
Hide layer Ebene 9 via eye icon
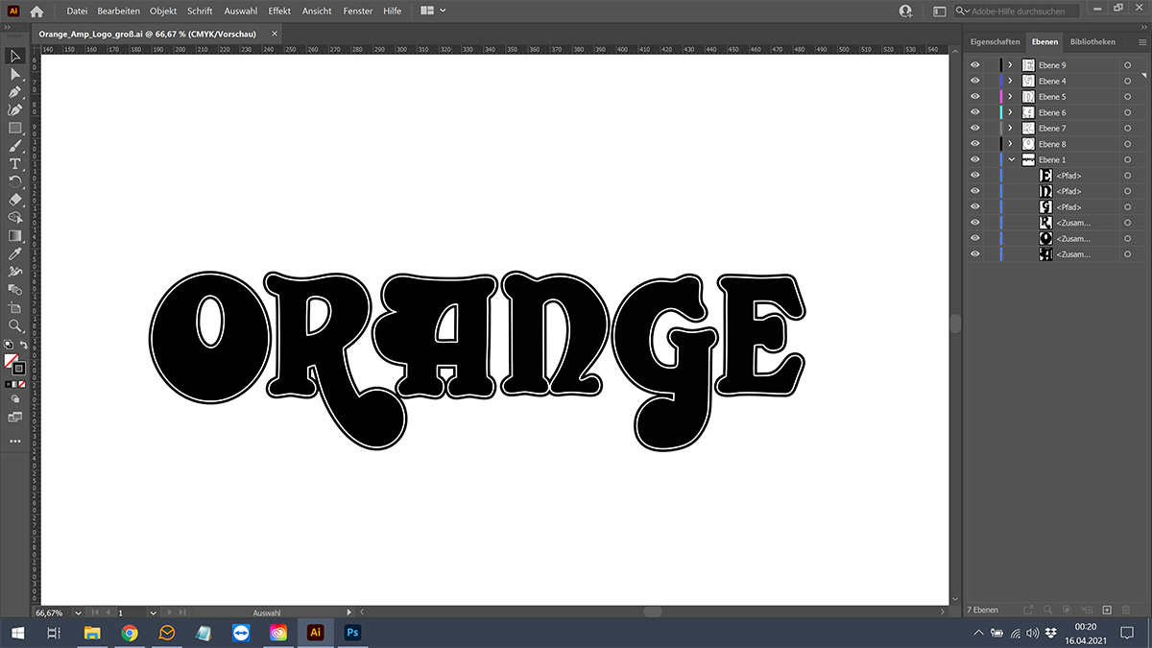(x=975, y=65)
